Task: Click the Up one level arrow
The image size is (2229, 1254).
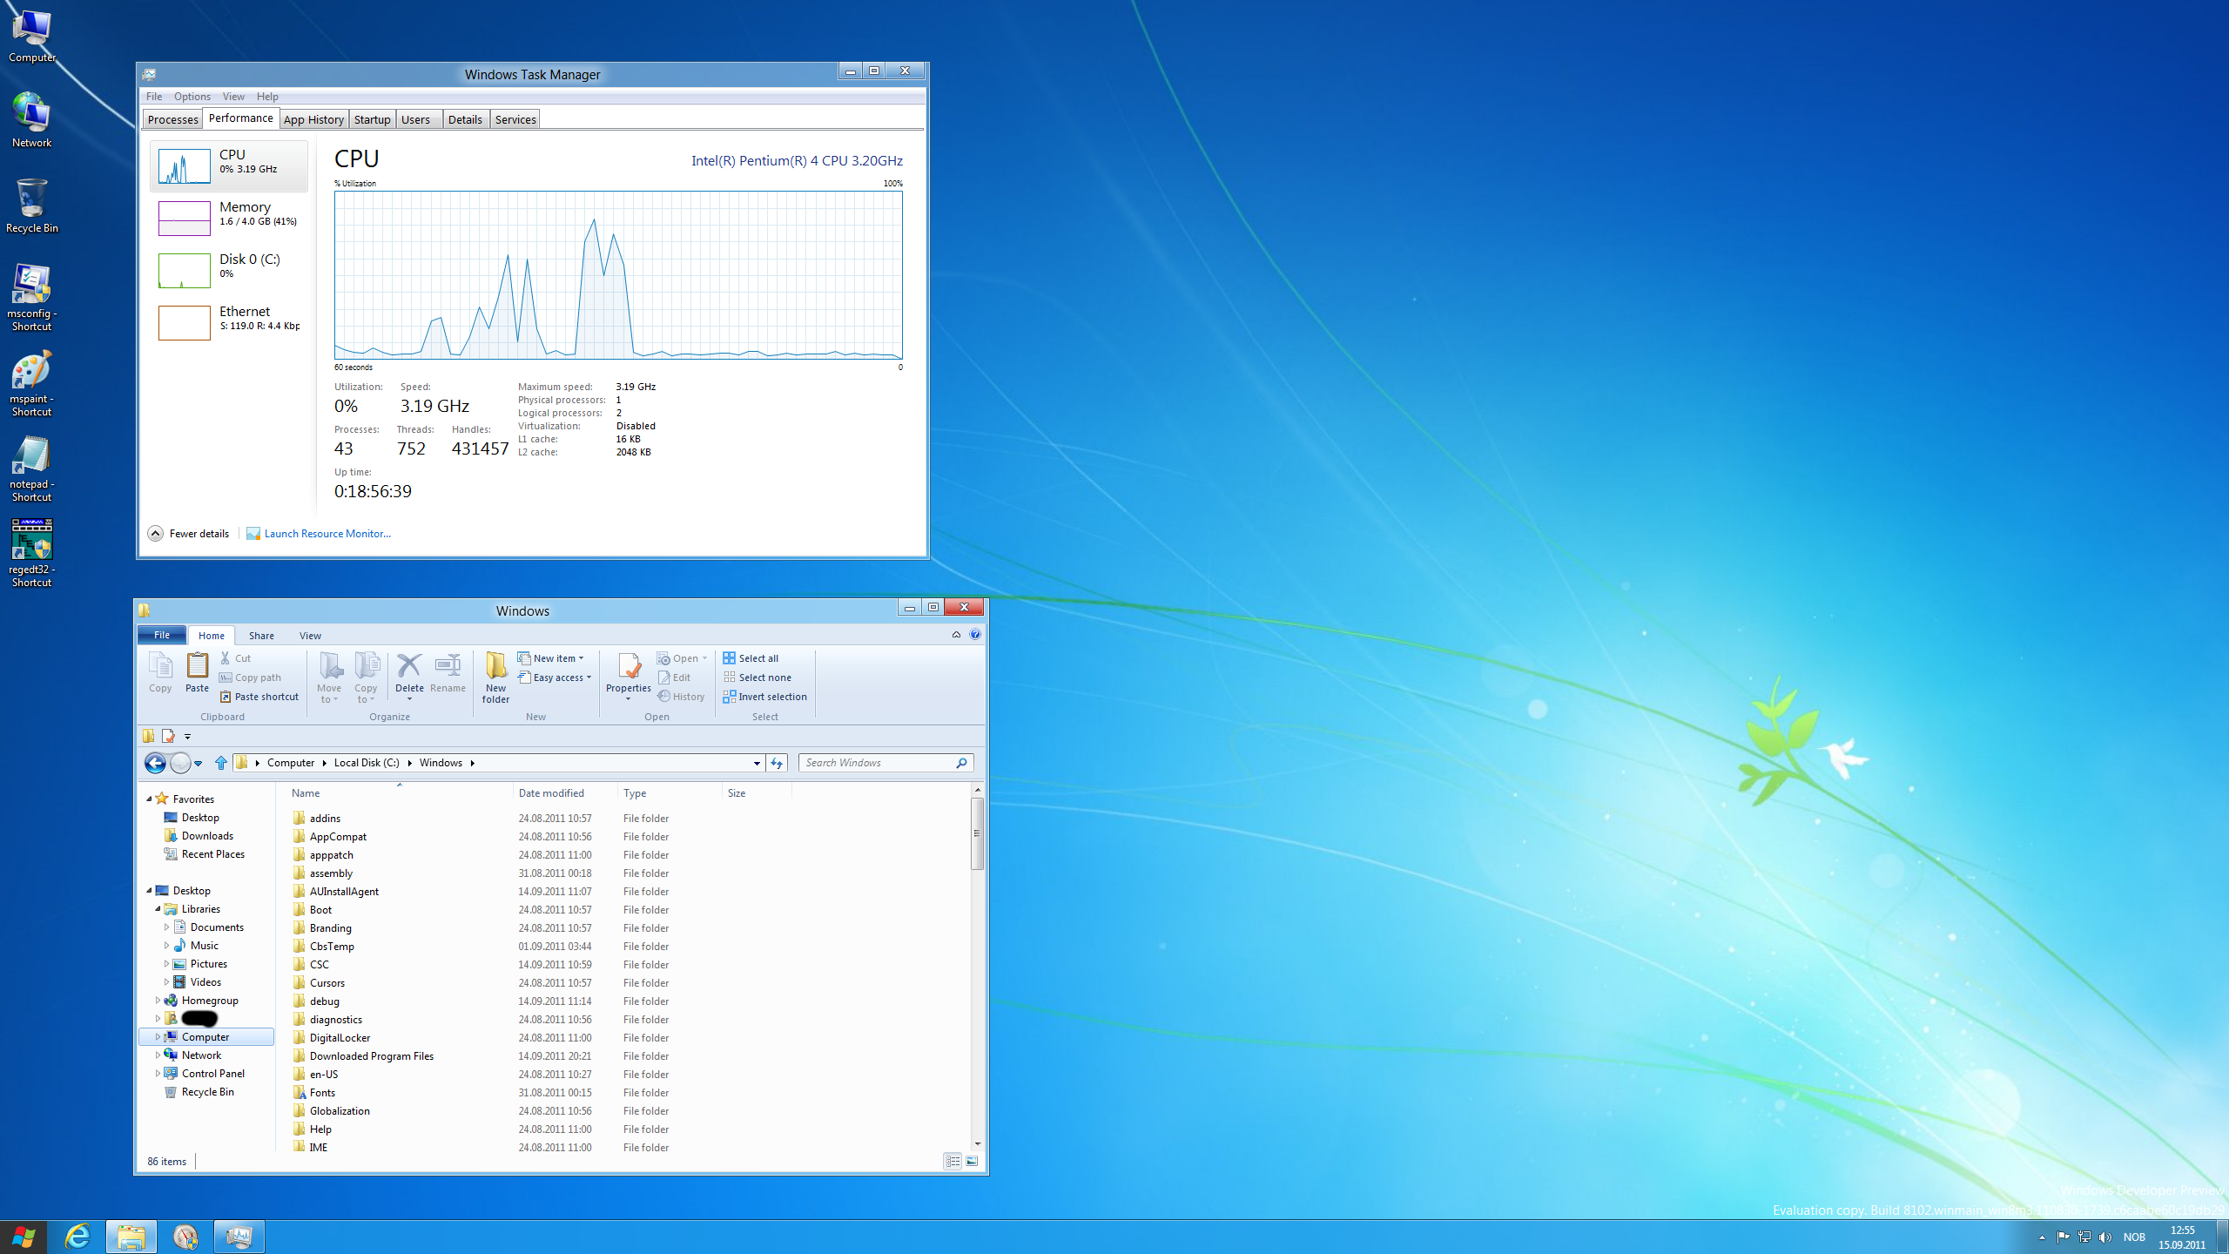Action: (x=221, y=763)
